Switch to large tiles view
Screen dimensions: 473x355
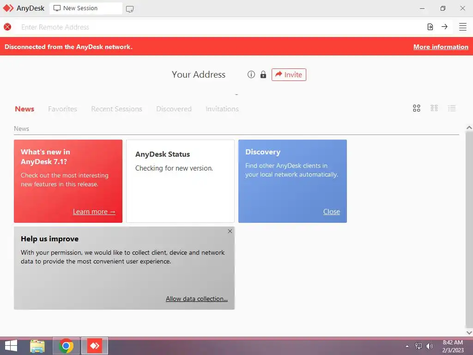point(417,108)
